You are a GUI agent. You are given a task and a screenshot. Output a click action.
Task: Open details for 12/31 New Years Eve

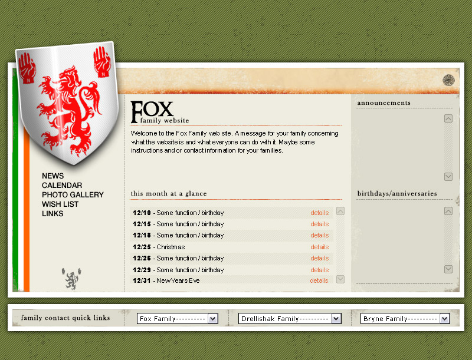tap(319, 280)
